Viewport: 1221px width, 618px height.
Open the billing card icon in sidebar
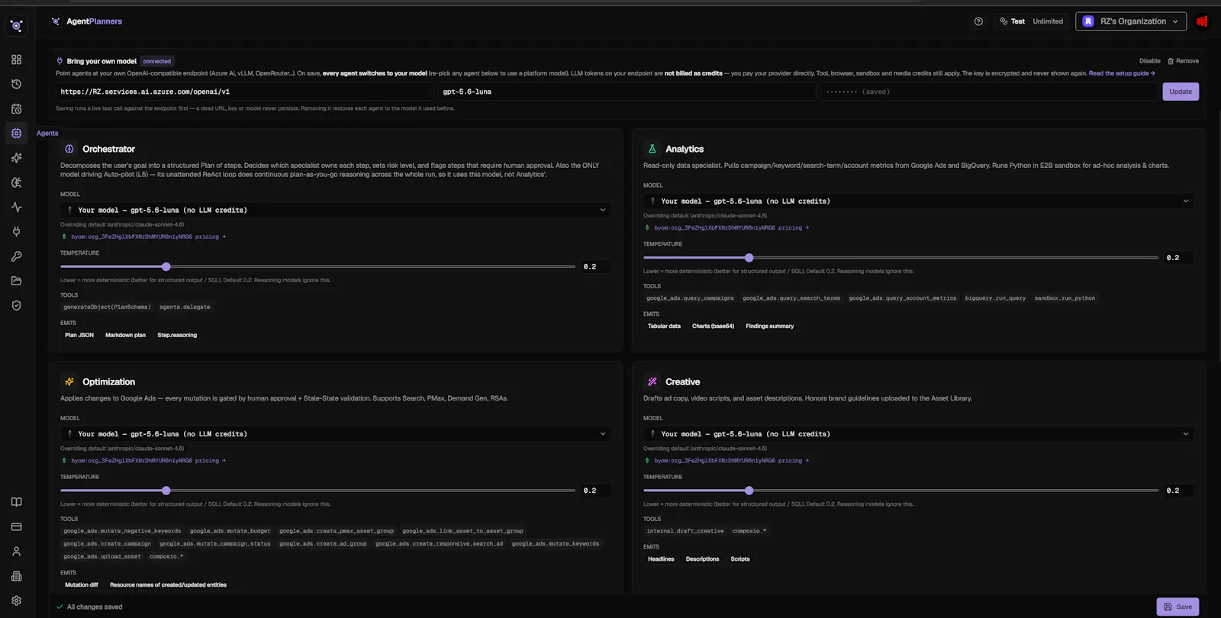pos(16,526)
